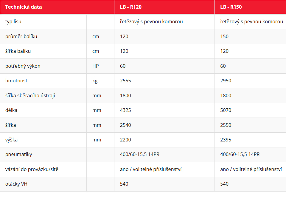
Task: Click '400/60-15,5 14PR' under LB - R150
Action: pyautogui.click(x=240, y=154)
